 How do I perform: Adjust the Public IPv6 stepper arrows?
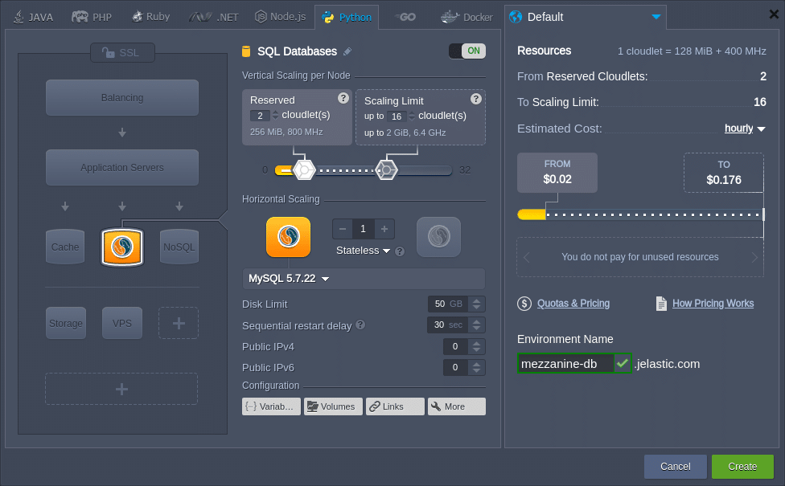[x=477, y=367]
